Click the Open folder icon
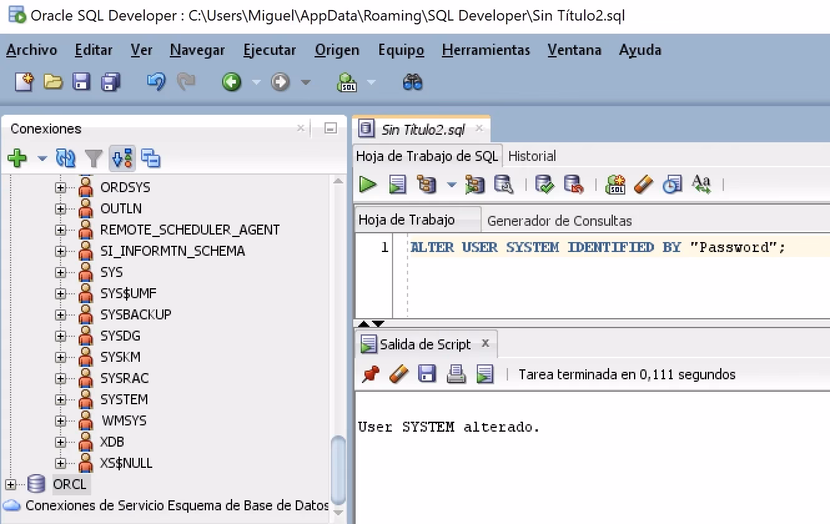Viewport: 830px width, 524px height. tap(53, 82)
